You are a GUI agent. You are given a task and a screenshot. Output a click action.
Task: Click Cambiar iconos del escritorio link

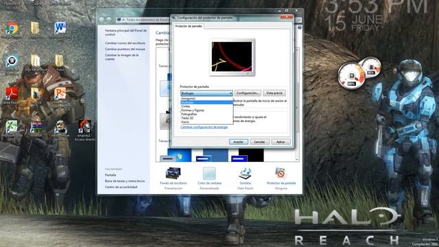125,43
